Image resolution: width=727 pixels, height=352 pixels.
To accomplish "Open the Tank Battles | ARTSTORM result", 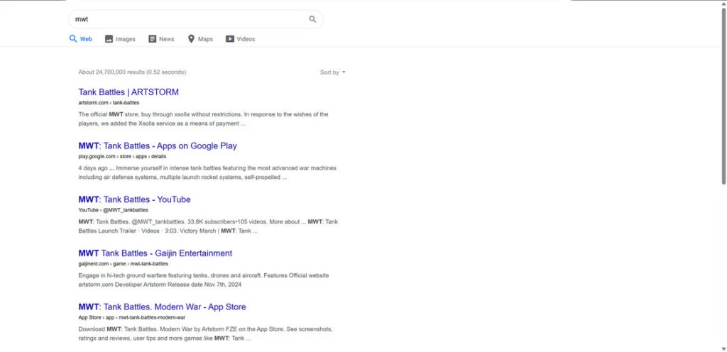I will point(129,92).
